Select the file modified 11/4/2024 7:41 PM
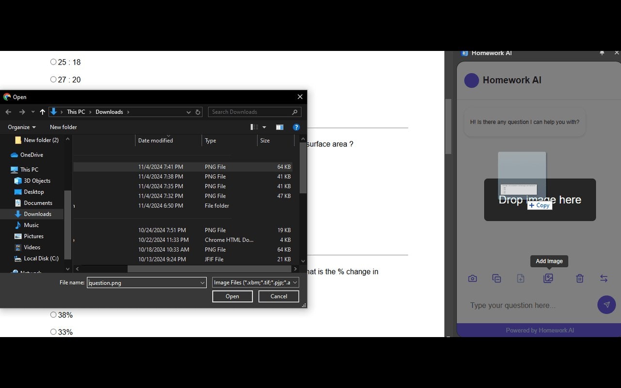 coord(183,167)
